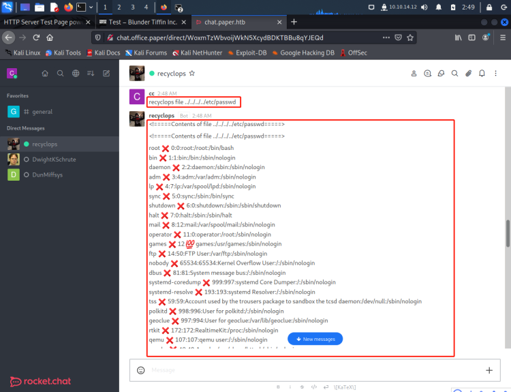Image resolution: width=511 pixels, height=392 pixels.
Task: Open the sort options icon in sidebar
Action: pos(91,74)
